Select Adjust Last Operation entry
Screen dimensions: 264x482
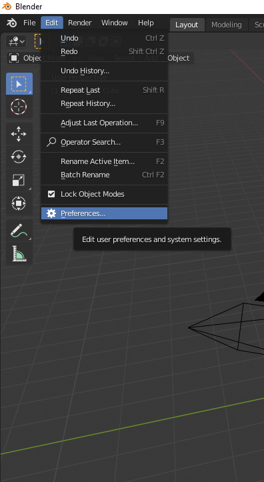[105, 123]
